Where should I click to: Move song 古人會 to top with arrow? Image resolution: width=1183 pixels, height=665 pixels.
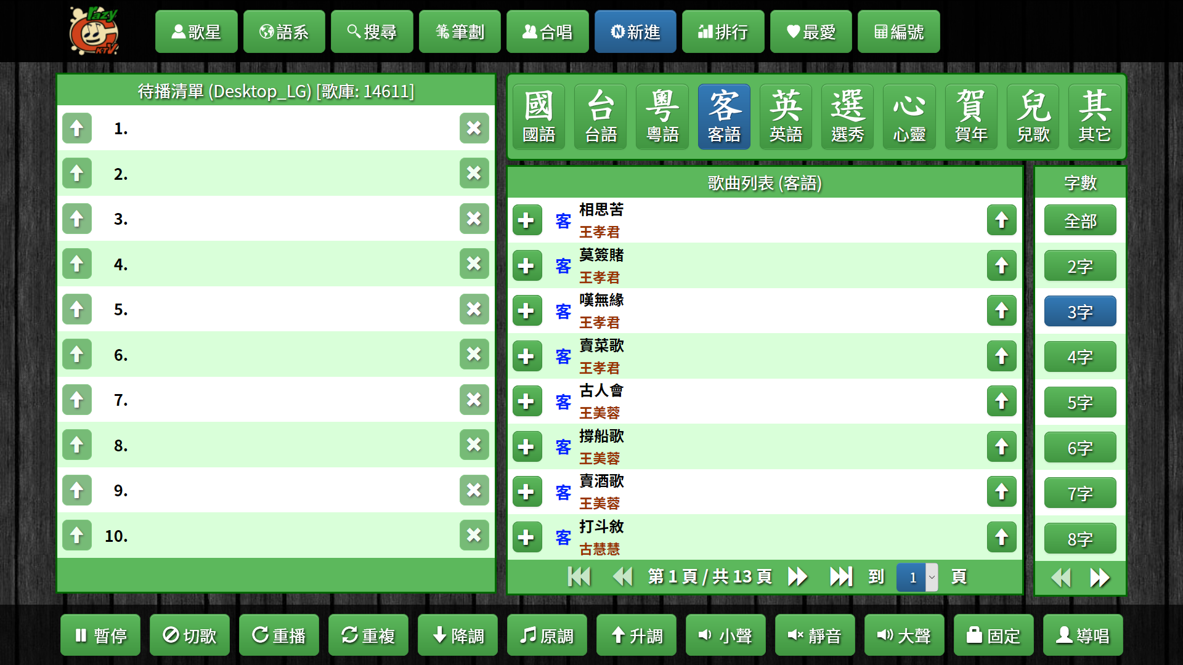click(1001, 401)
